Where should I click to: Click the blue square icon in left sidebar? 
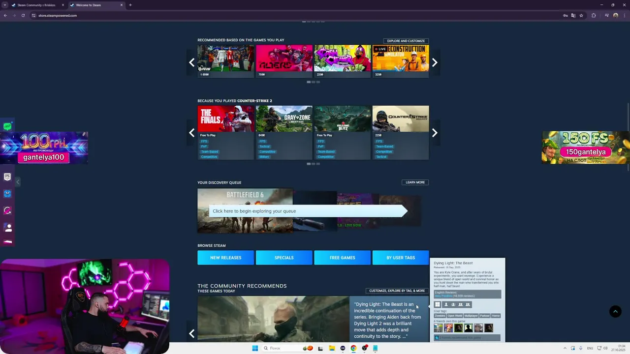[7, 194]
